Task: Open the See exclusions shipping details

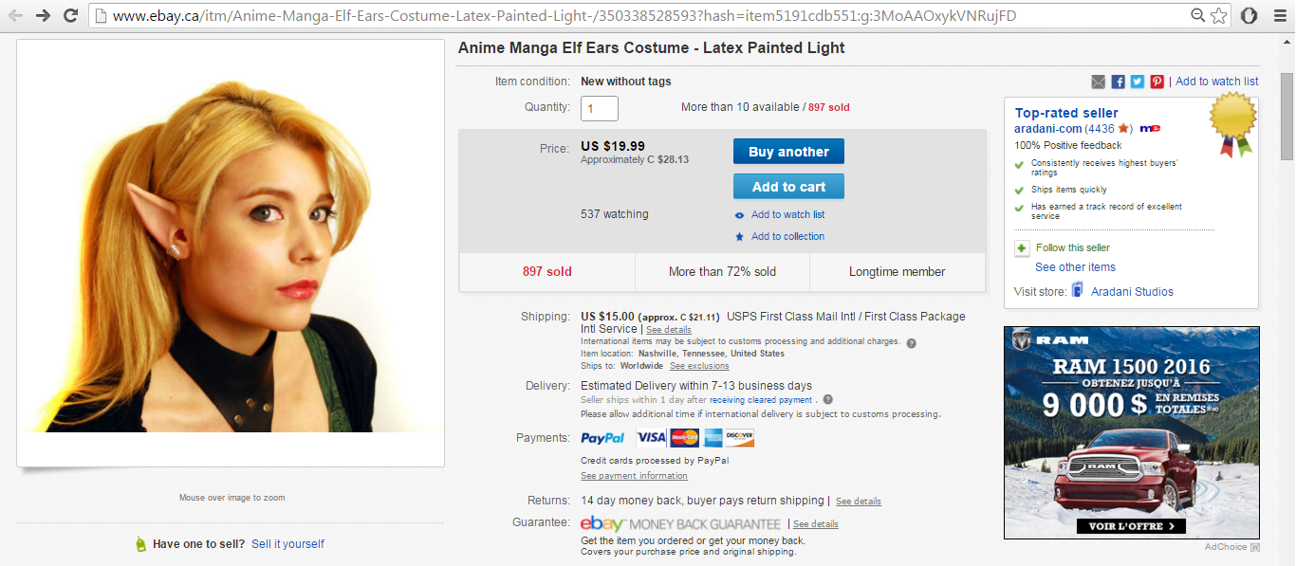Action: click(x=699, y=366)
